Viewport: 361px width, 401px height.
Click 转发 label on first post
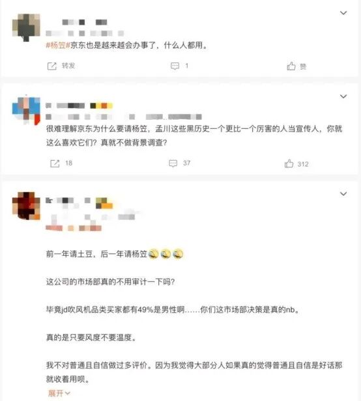click(x=68, y=66)
